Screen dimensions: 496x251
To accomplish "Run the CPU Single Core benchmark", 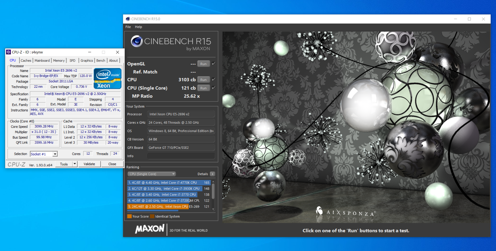I will pos(204,88).
